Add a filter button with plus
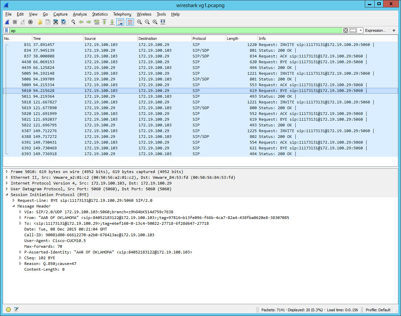Screen dimensions: 401x316 394,30
